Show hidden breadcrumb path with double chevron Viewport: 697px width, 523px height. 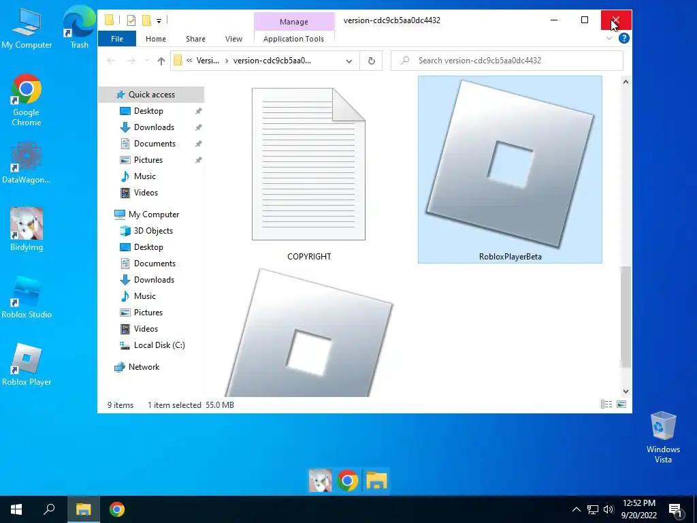click(x=189, y=61)
